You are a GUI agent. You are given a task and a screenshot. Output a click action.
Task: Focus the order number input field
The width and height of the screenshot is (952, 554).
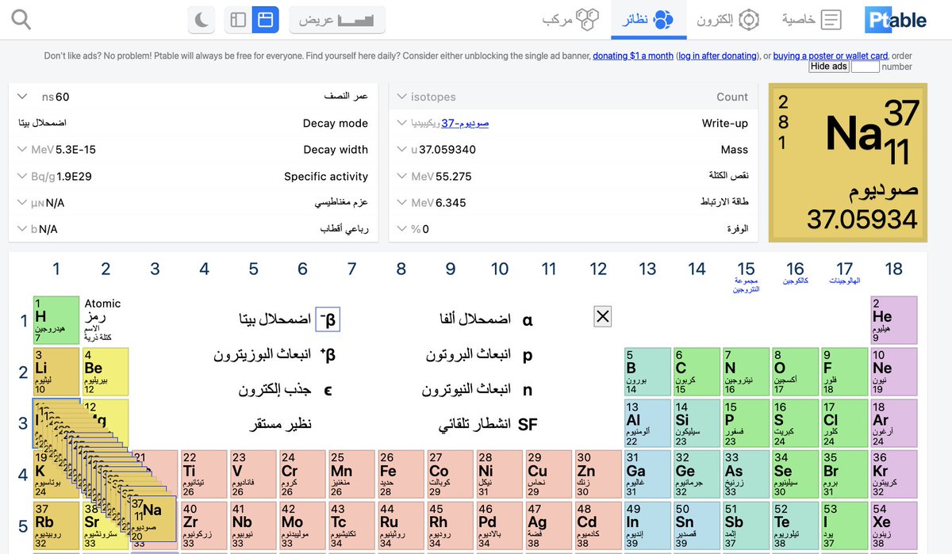(x=865, y=67)
